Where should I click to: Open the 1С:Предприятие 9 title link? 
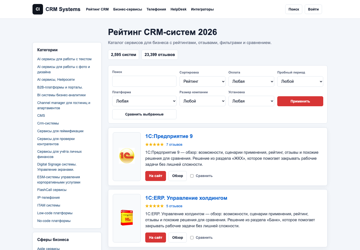pyautogui.click(x=169, y=136)
